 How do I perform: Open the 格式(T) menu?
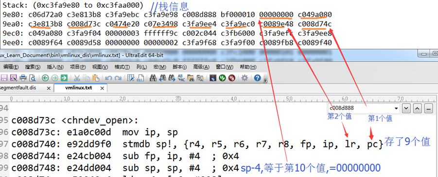click(x=122, y=67)
